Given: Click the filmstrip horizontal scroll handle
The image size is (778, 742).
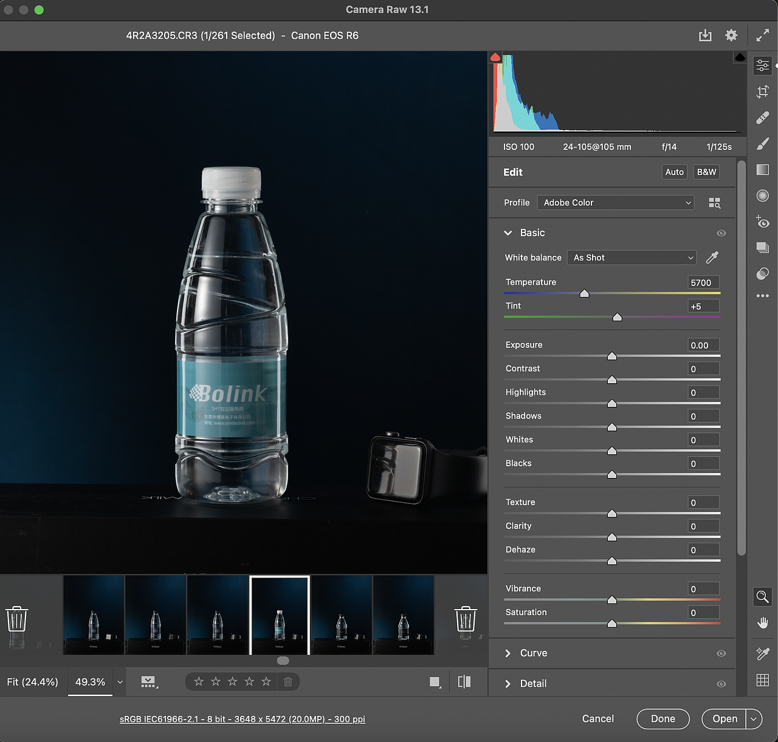Looking at the screenshot, I should (x=283, y=661).
